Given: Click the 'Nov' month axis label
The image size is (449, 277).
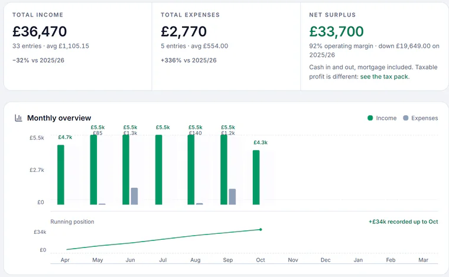Looking at the screenshot, I should 293,260.
